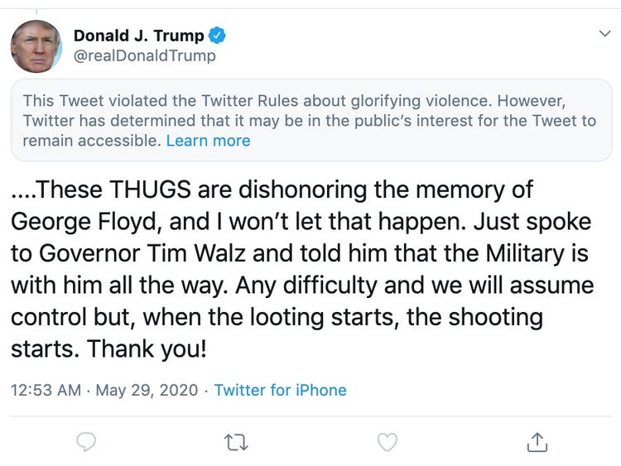The width and height of the screenshot is (621, 466).
Task: Retweet this tweet using the arrows icon
Action: click(236, 442)
